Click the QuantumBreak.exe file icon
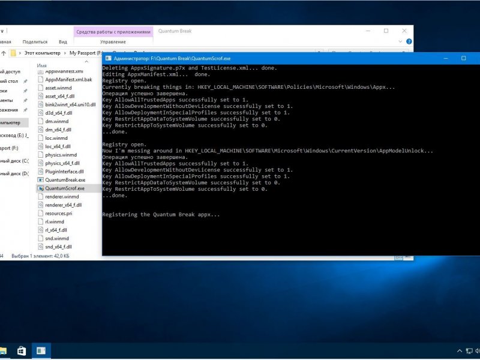Image resolution: width=480 pixels, height=360 pixels. (40, 180)
